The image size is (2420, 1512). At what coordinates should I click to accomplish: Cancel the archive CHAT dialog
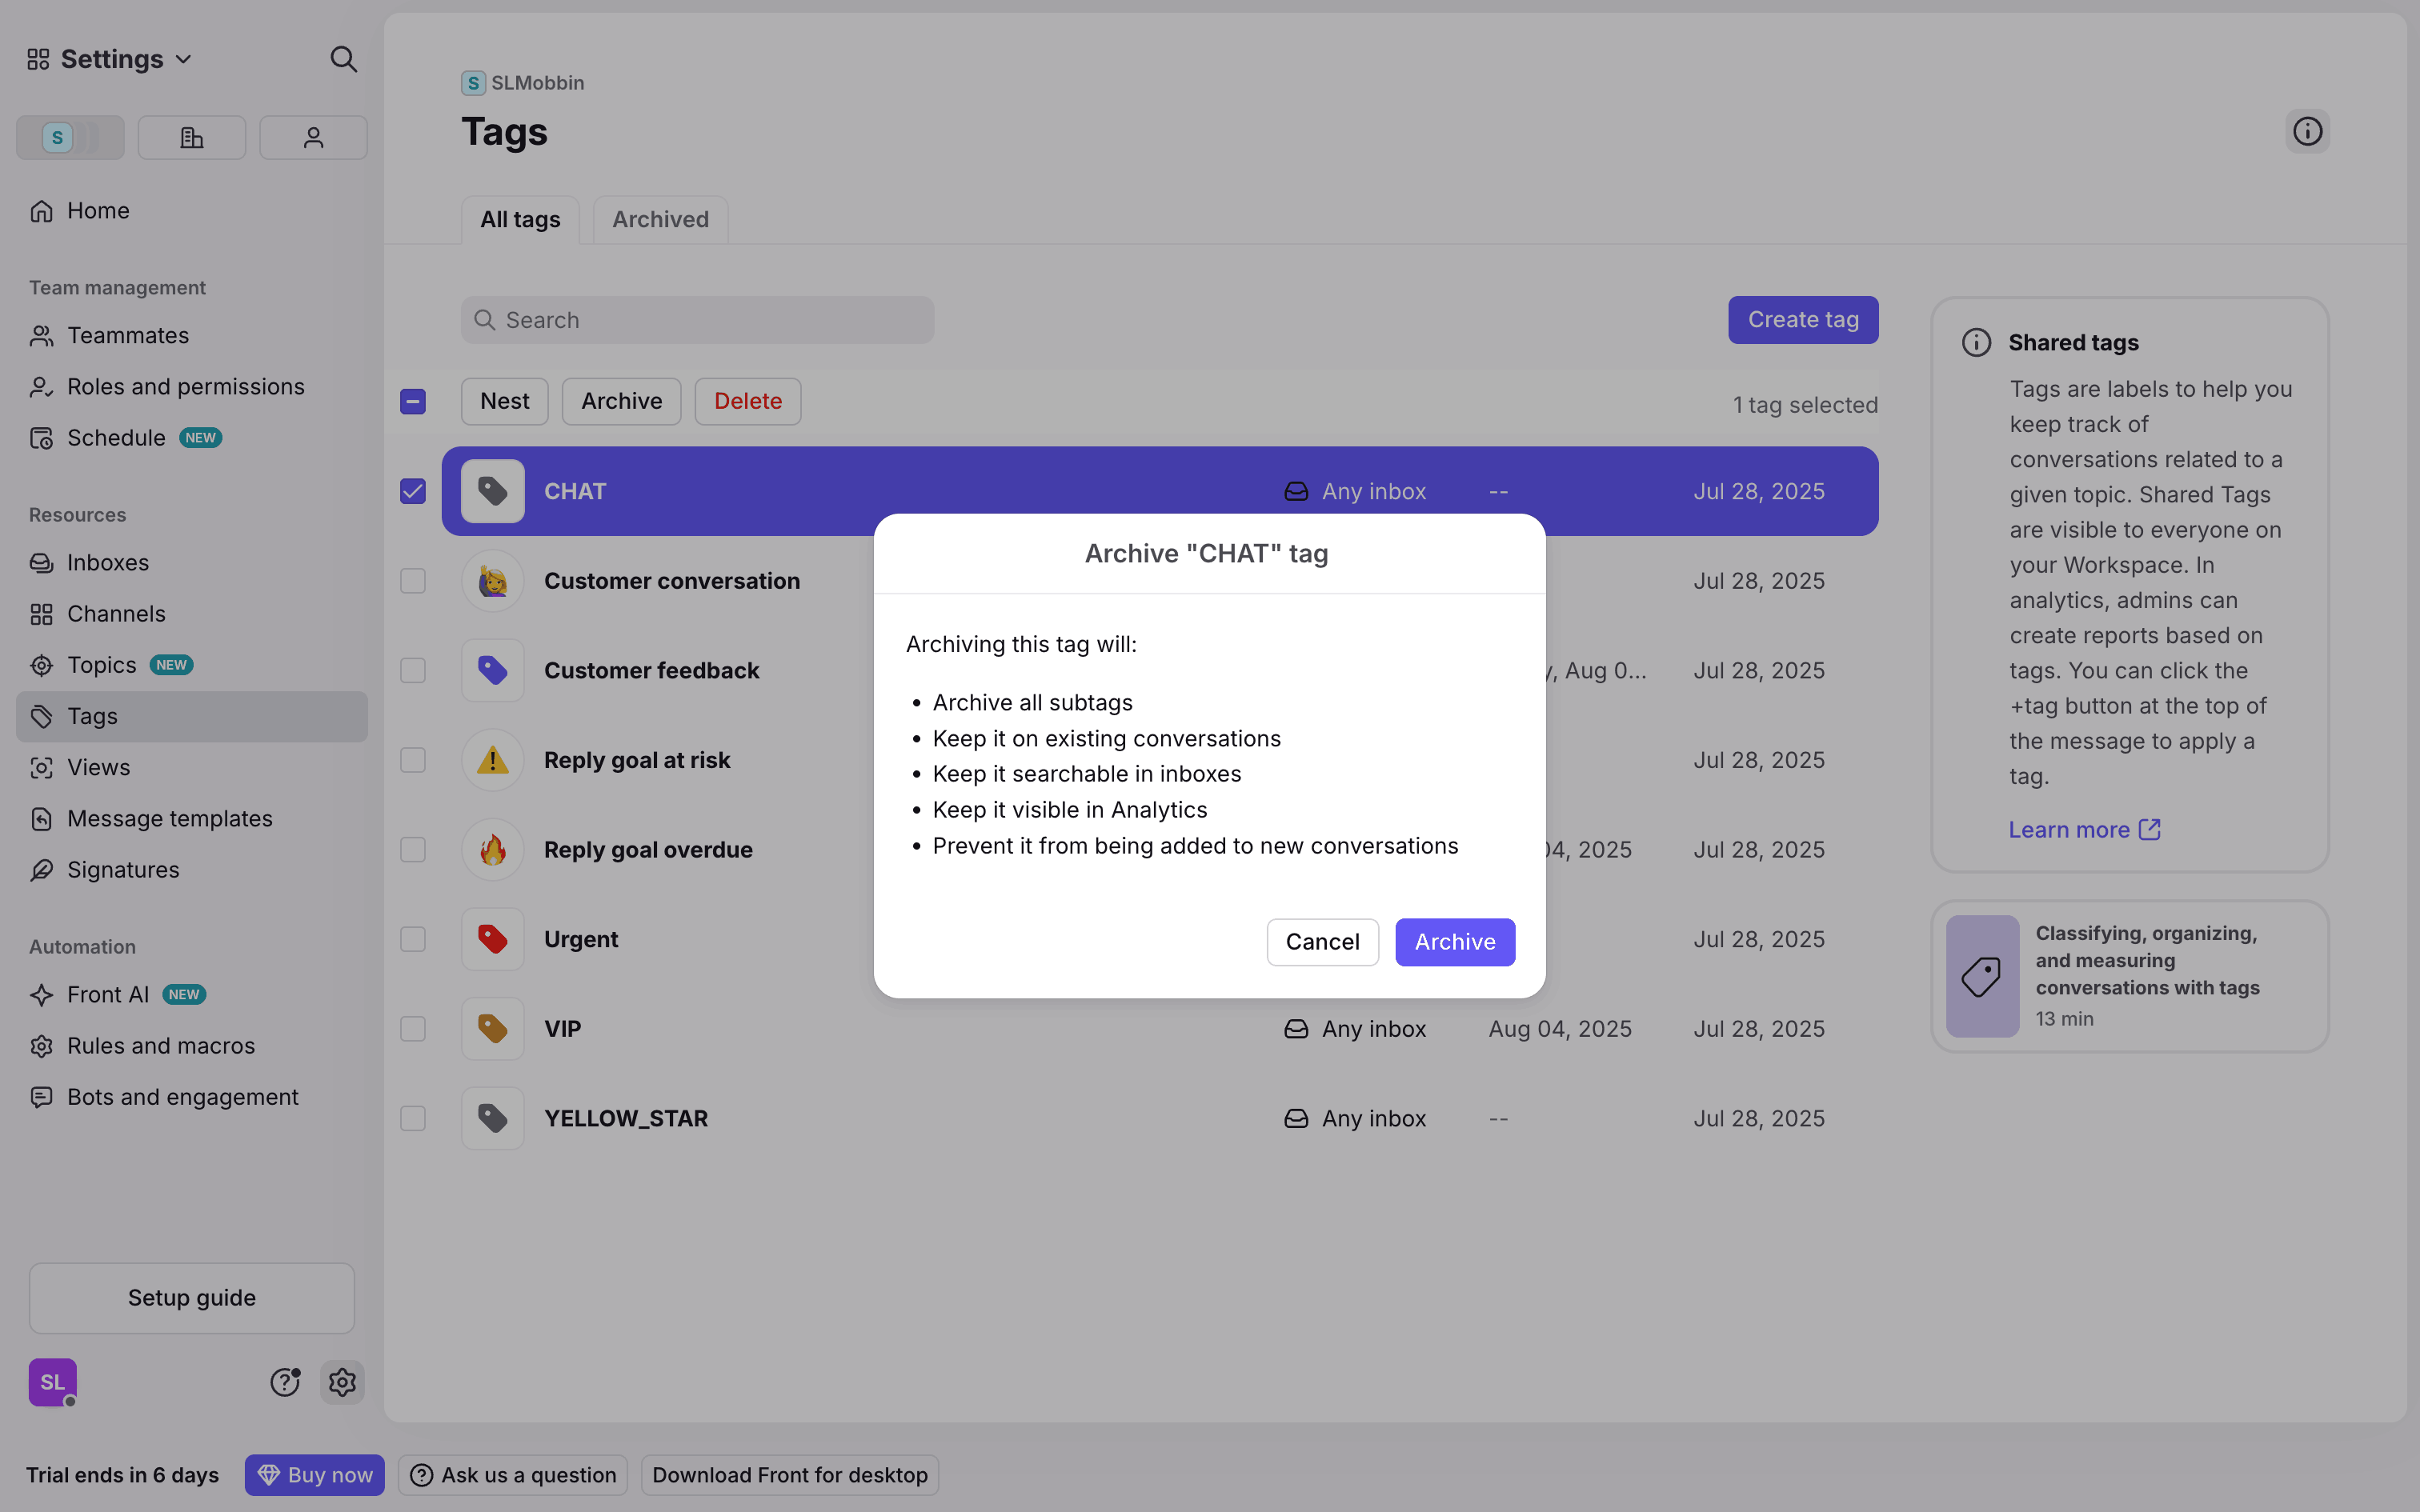(x=1322, y=942)
